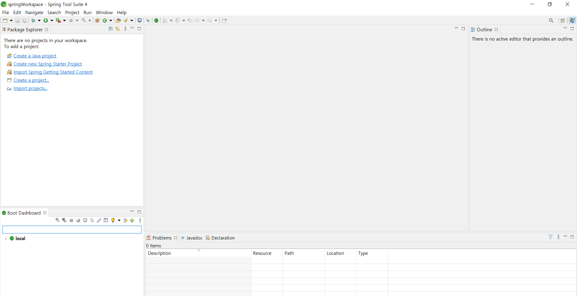This screenshot has height=296, width=577.
Task: Open the Boot Dashboard view menu dots
Action: point(140,220)
